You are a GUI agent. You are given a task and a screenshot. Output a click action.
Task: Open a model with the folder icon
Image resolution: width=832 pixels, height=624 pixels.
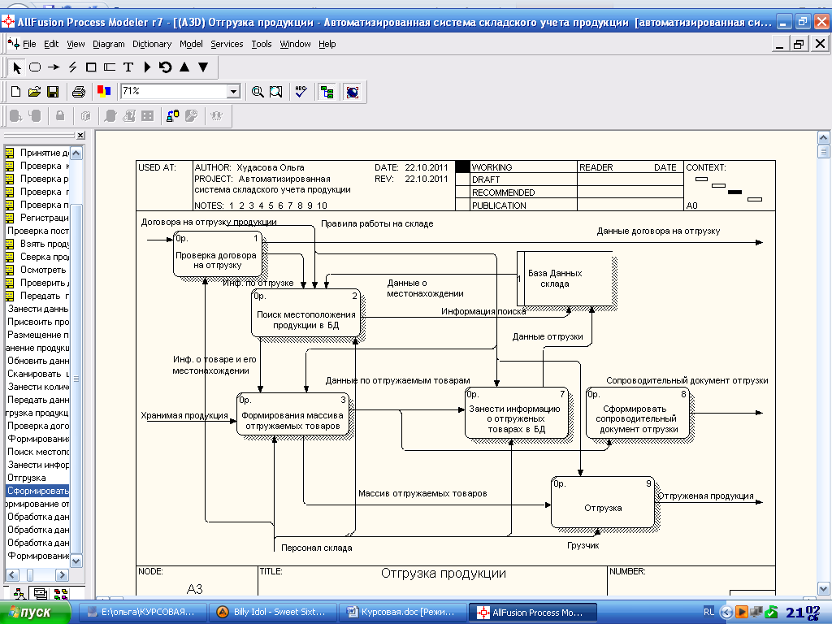[x=34, y=92]
